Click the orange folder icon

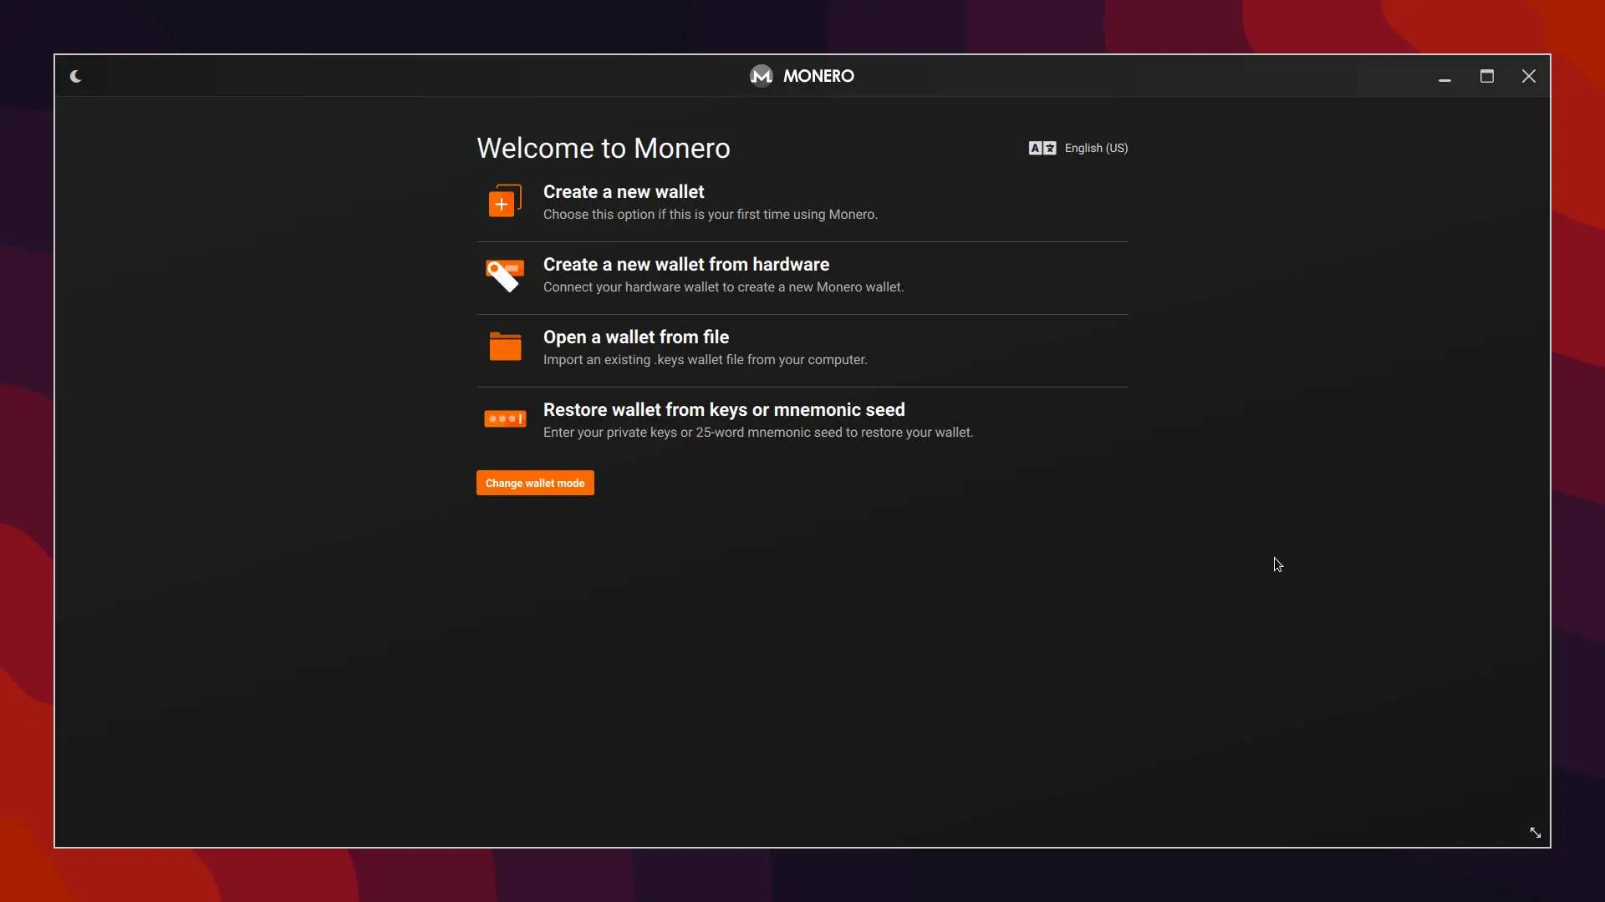pyautogui.click(x=505, y=347)
